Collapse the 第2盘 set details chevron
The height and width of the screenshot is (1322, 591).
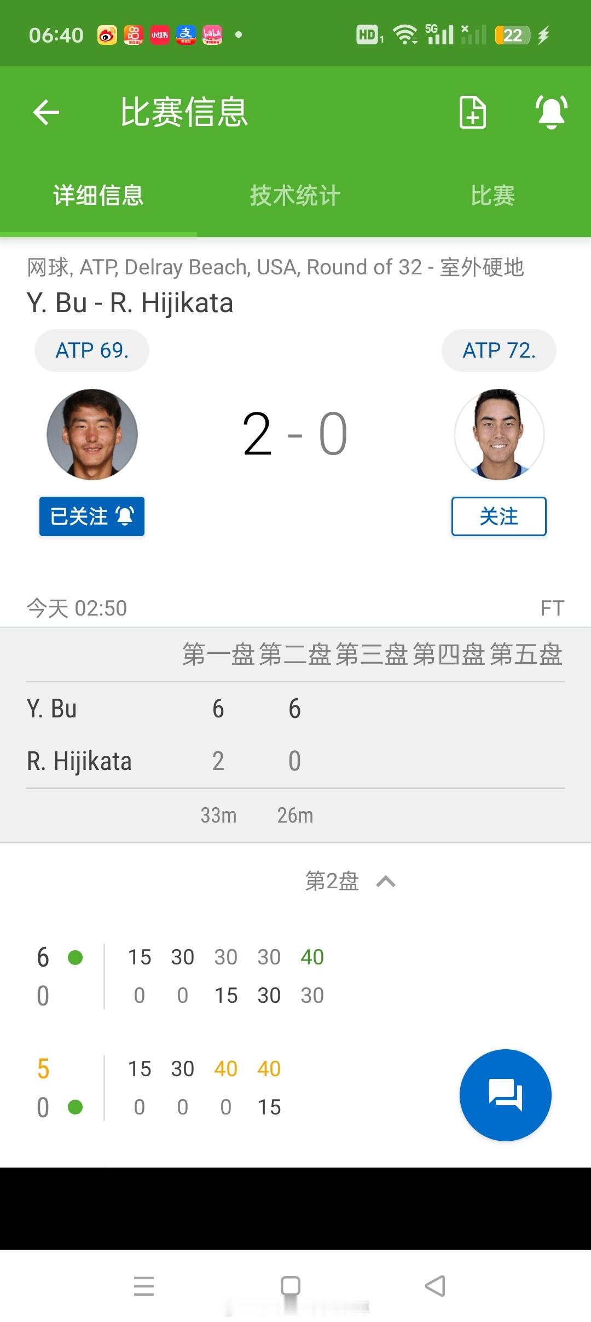386,882
